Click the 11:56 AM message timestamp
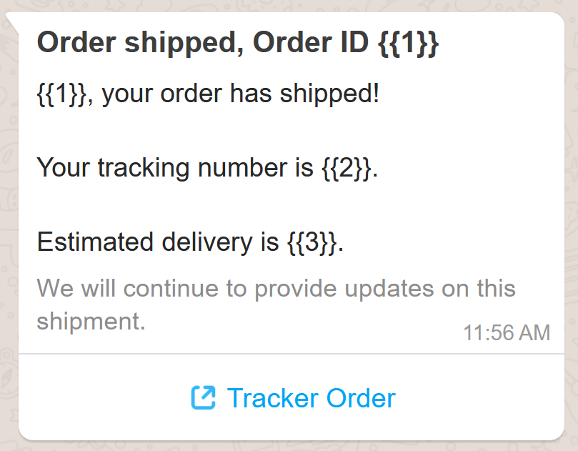Screen dimensions: 578x451 pos(507,332)
